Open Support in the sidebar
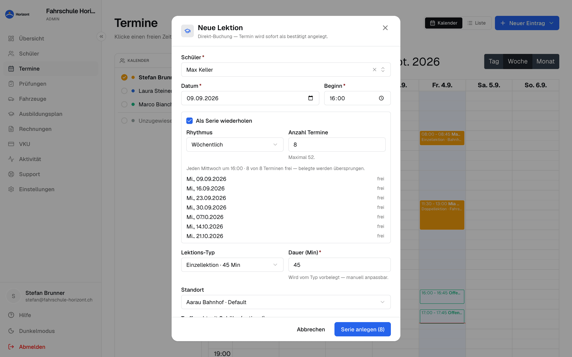The height and width of the screenshot is (357, 572). pyautogui.click(x=51, y=174)
